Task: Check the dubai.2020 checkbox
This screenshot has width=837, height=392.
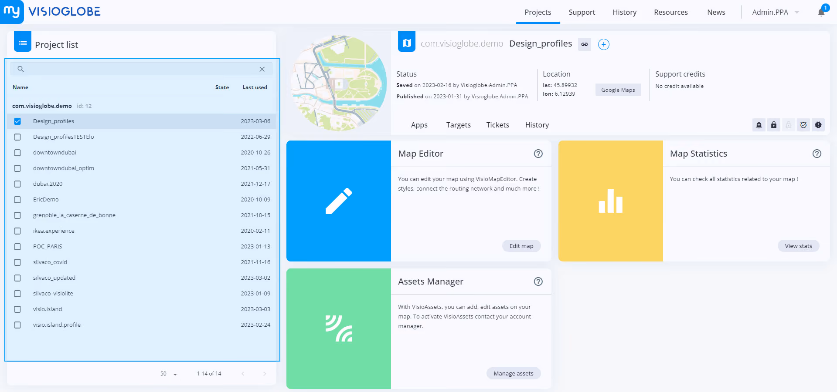Action: 17,184
